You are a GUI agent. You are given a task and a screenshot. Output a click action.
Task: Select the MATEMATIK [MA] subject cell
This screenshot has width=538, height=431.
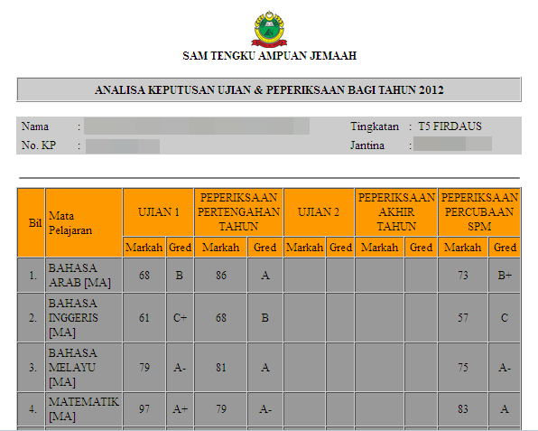click(84, 409)
